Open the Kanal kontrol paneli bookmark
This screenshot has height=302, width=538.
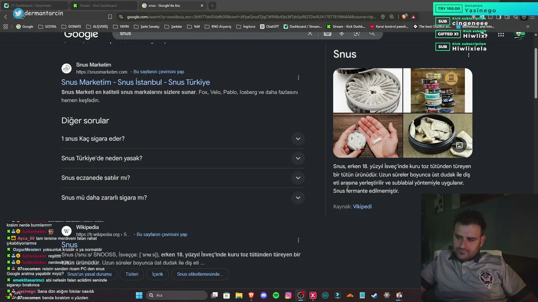(x=389, y=26)
